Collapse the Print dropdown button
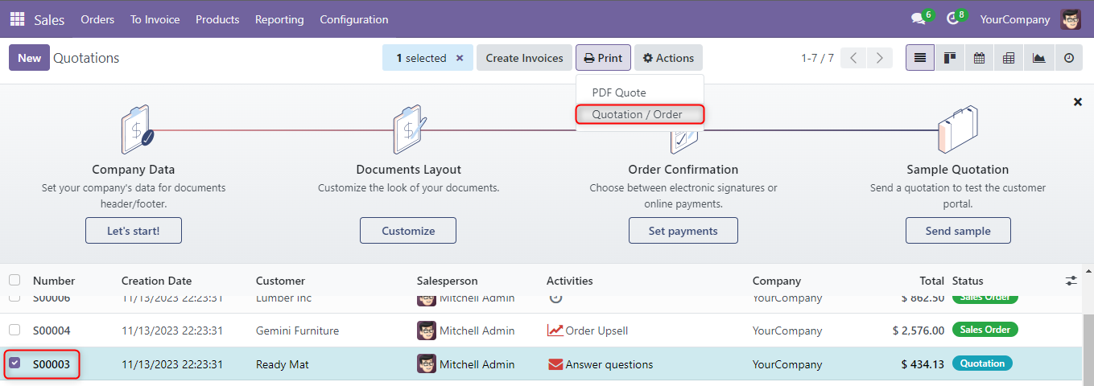Viewport: 1094px width, 386px height. pyautogui.click(x=603, y=58)
